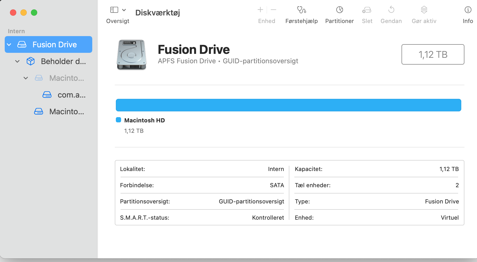
Task: Click the Gør aktiv mount icon
Action: coord(424,10)
